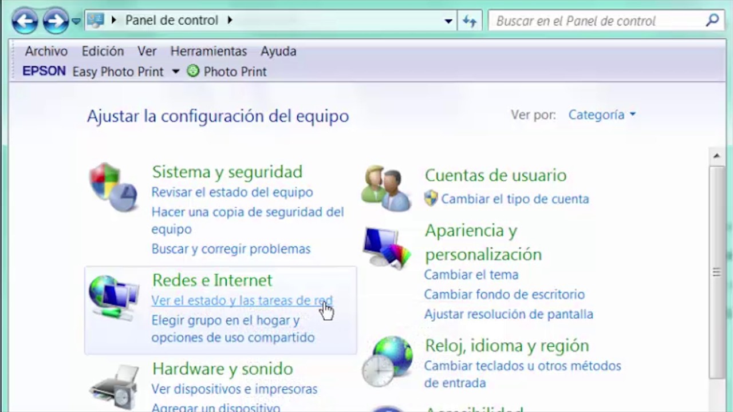Image resolution: width=733 pixels, height=412 pixels.
Task: Open the Easy Photo Print dropdown arrow
Action: click(x=176, y=72)
